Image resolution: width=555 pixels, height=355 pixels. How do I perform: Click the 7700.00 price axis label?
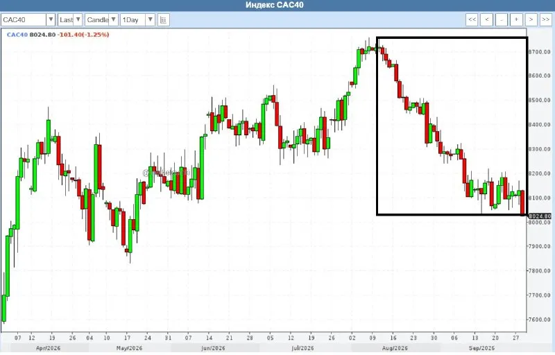pyautogui.click(x=540, y=295)
